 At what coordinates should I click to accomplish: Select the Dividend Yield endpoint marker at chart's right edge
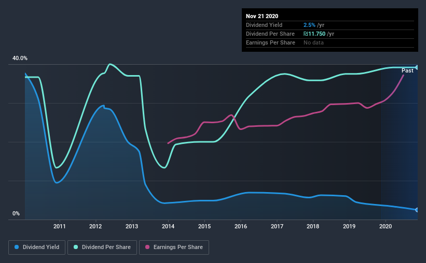[x=417, y=210]
